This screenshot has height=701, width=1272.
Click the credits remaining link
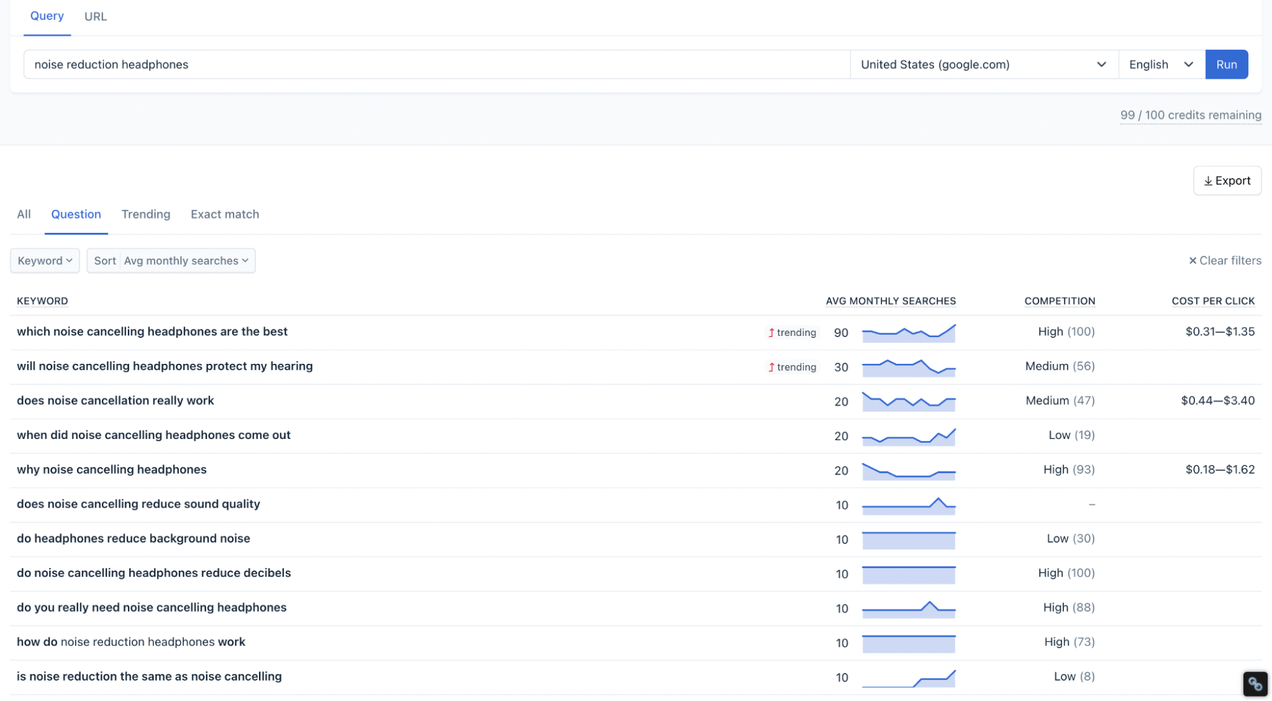pyautogui.click(x=1190, y=115)
